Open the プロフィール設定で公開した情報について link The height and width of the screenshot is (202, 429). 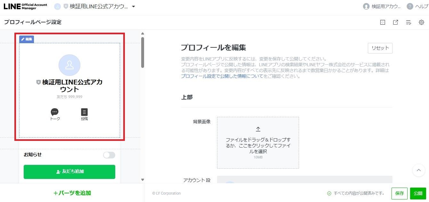[222, 76]
